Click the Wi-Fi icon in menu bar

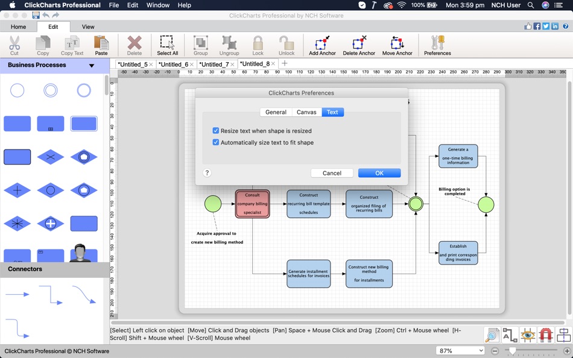click(401, 5)
